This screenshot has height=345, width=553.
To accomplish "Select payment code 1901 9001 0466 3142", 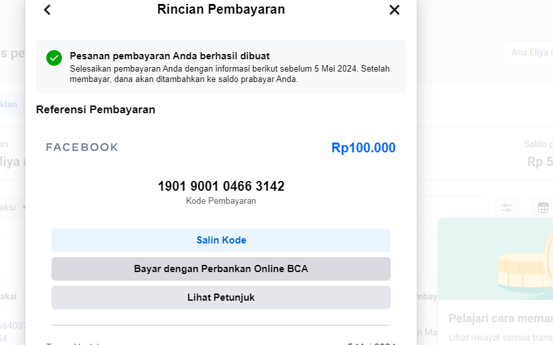I will point(220,186).
